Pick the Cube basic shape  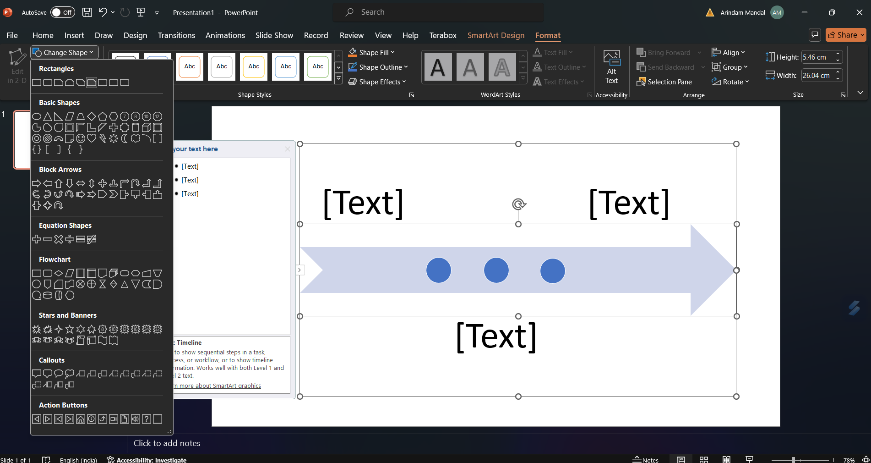pyautogui.click(x=147, y=127)
